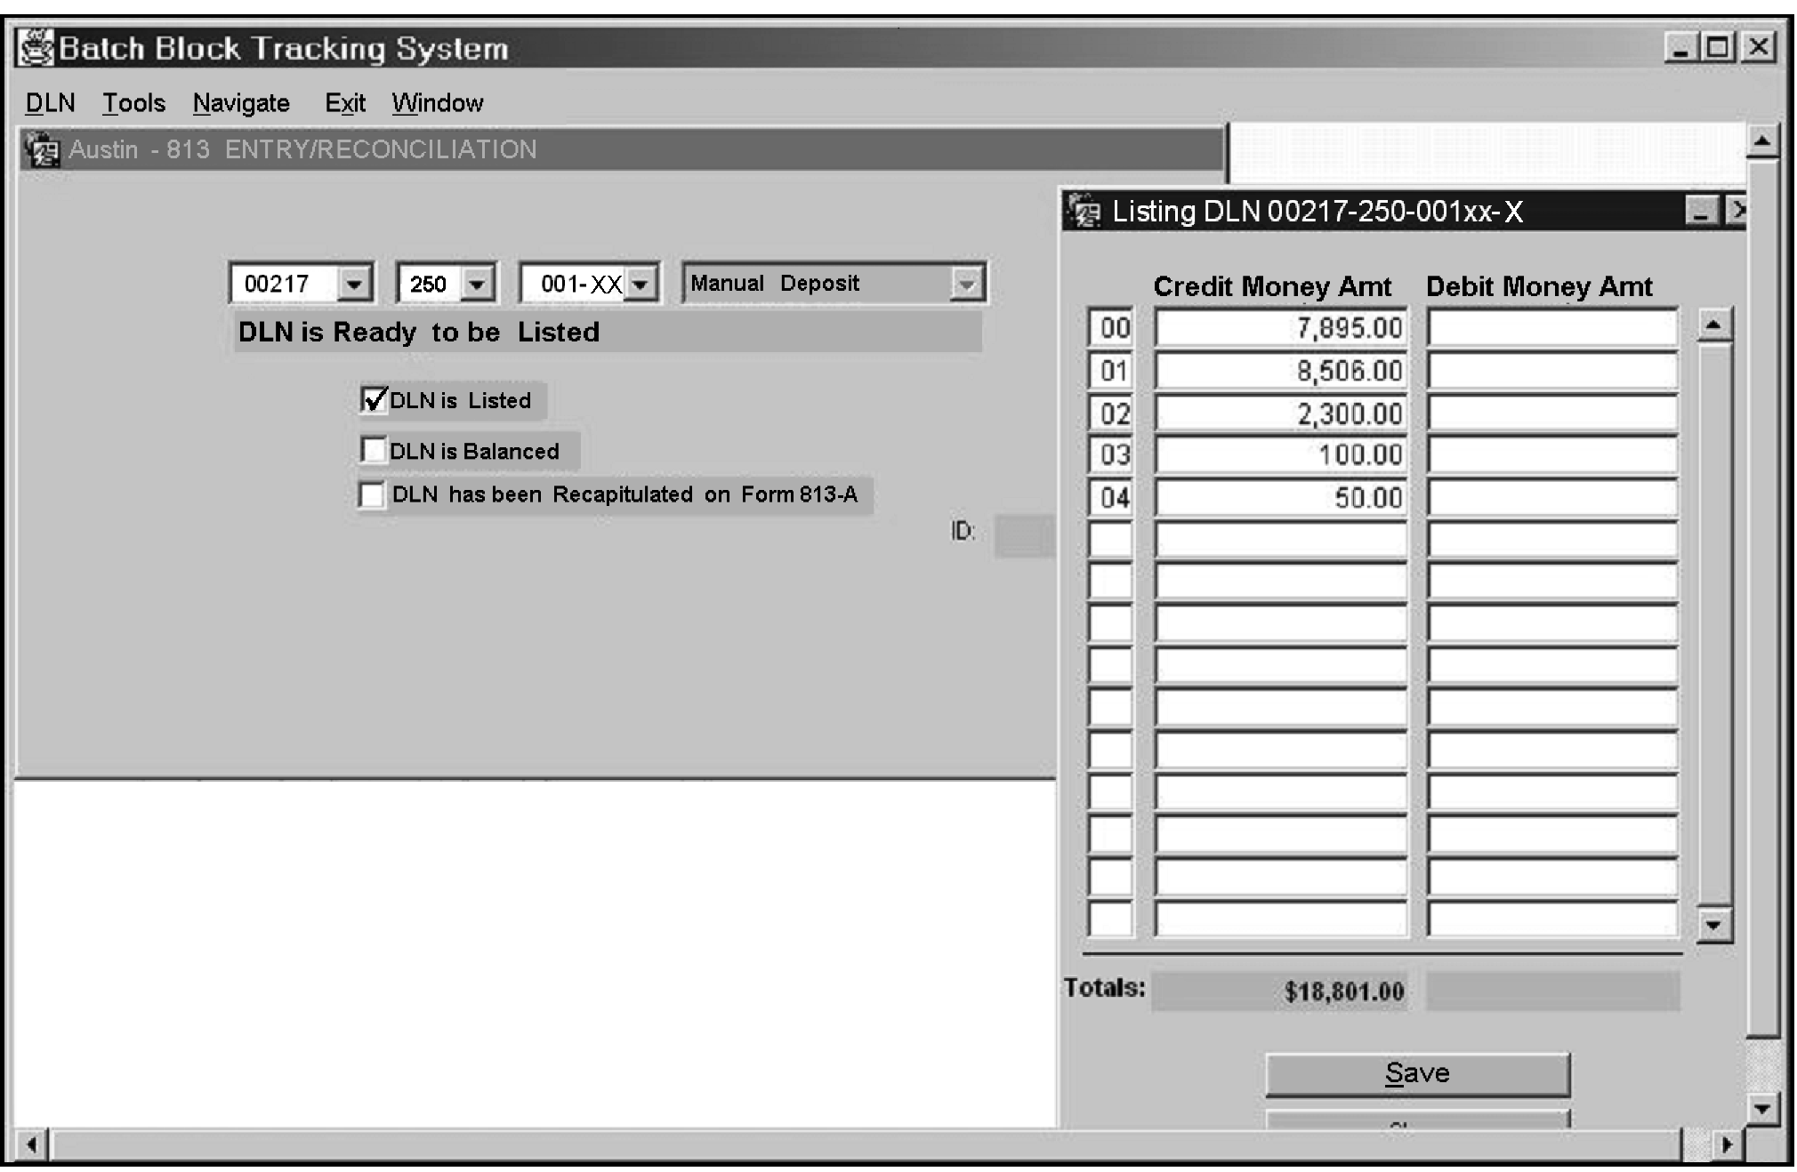Image resolution: width=1797 pixels, height=1172 pixels.
Task: Open the 001-XX dropdown list
Action: 640,285
